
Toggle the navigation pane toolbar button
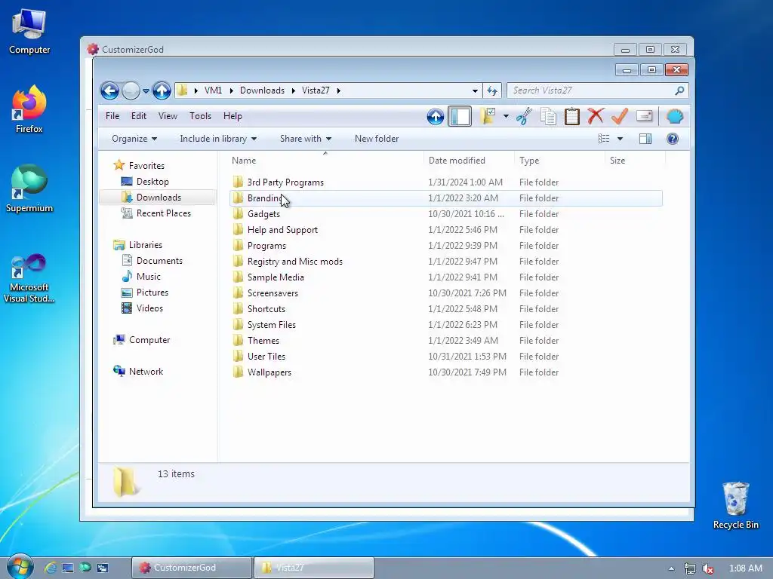(460, 117)
